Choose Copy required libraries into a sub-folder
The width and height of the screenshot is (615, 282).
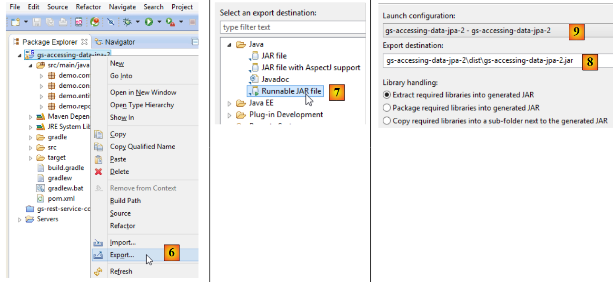coord(387,121)
